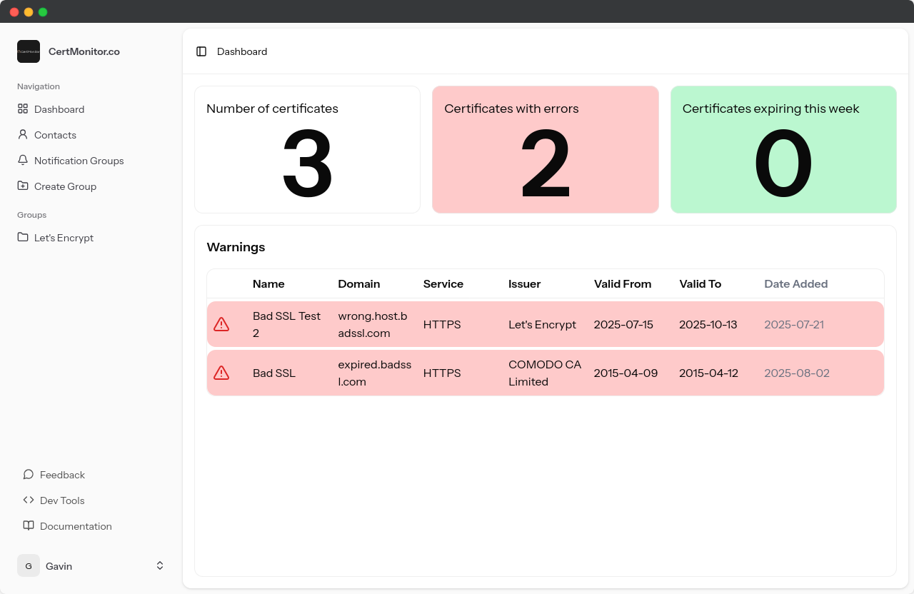Open Notification Groups via the bell icon

click(x=23, y=160)
